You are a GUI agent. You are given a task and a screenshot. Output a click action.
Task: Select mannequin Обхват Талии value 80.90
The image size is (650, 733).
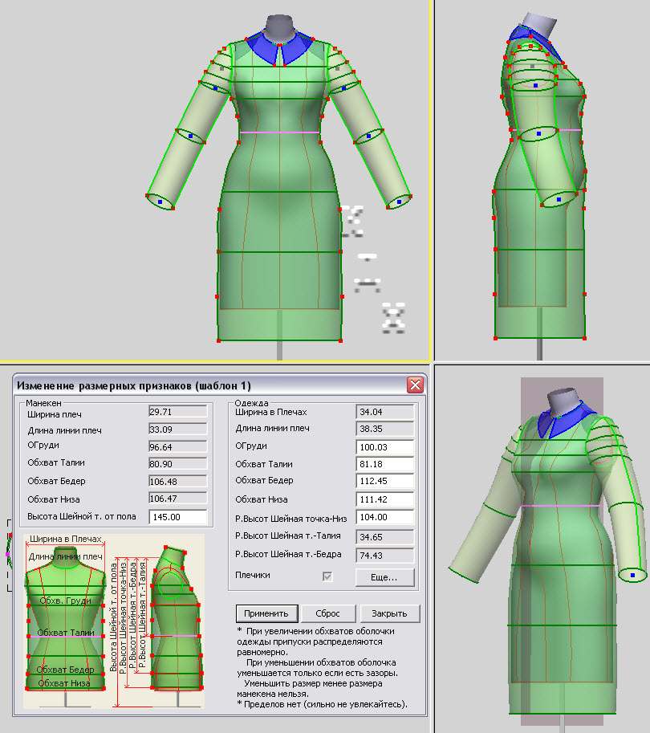(x=177, y=464)
